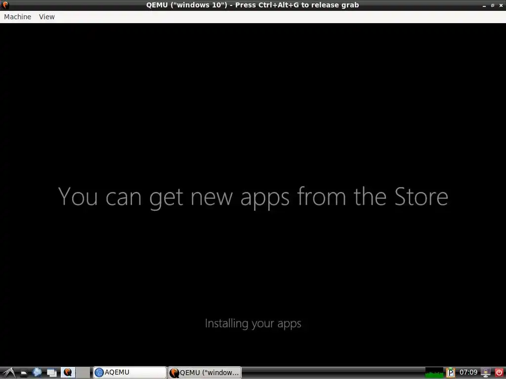Open the Machine menu
Viewport: 506px width, 379px height.
pyautogui.click(x=17, y=17)
